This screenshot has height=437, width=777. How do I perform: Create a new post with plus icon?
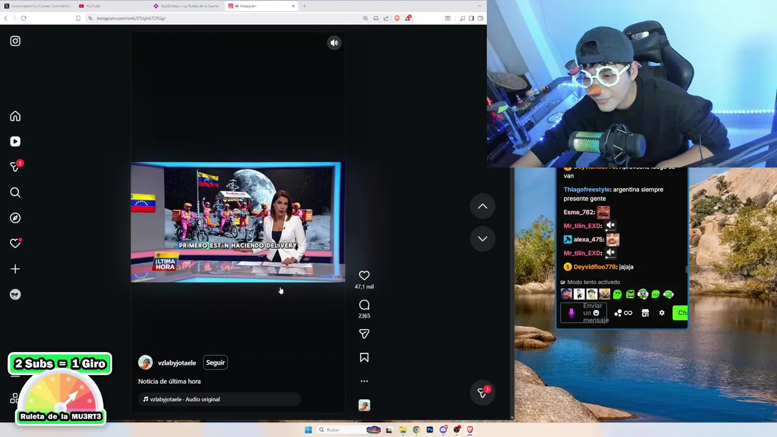(x=15, y=269)
